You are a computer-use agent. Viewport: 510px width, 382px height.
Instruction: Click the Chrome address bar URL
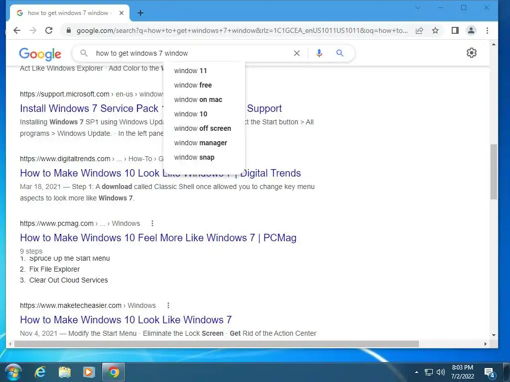click(x=242, y=30)
